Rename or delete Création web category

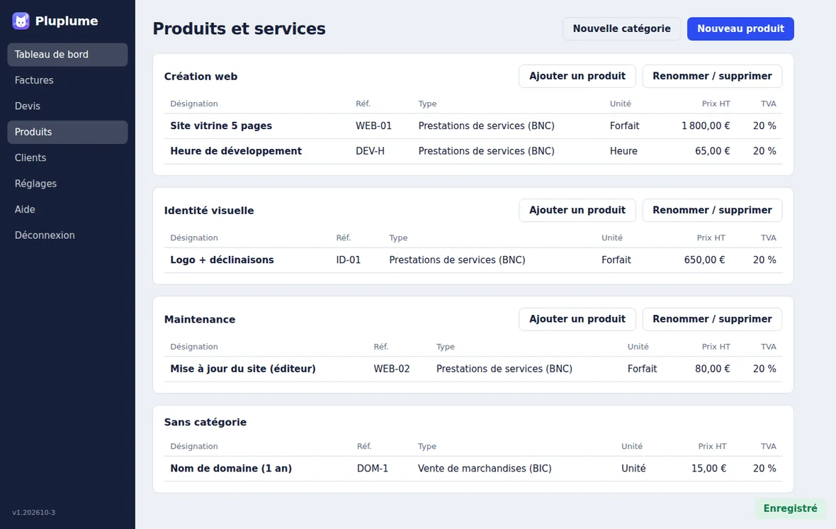click(x=712, y=77)
